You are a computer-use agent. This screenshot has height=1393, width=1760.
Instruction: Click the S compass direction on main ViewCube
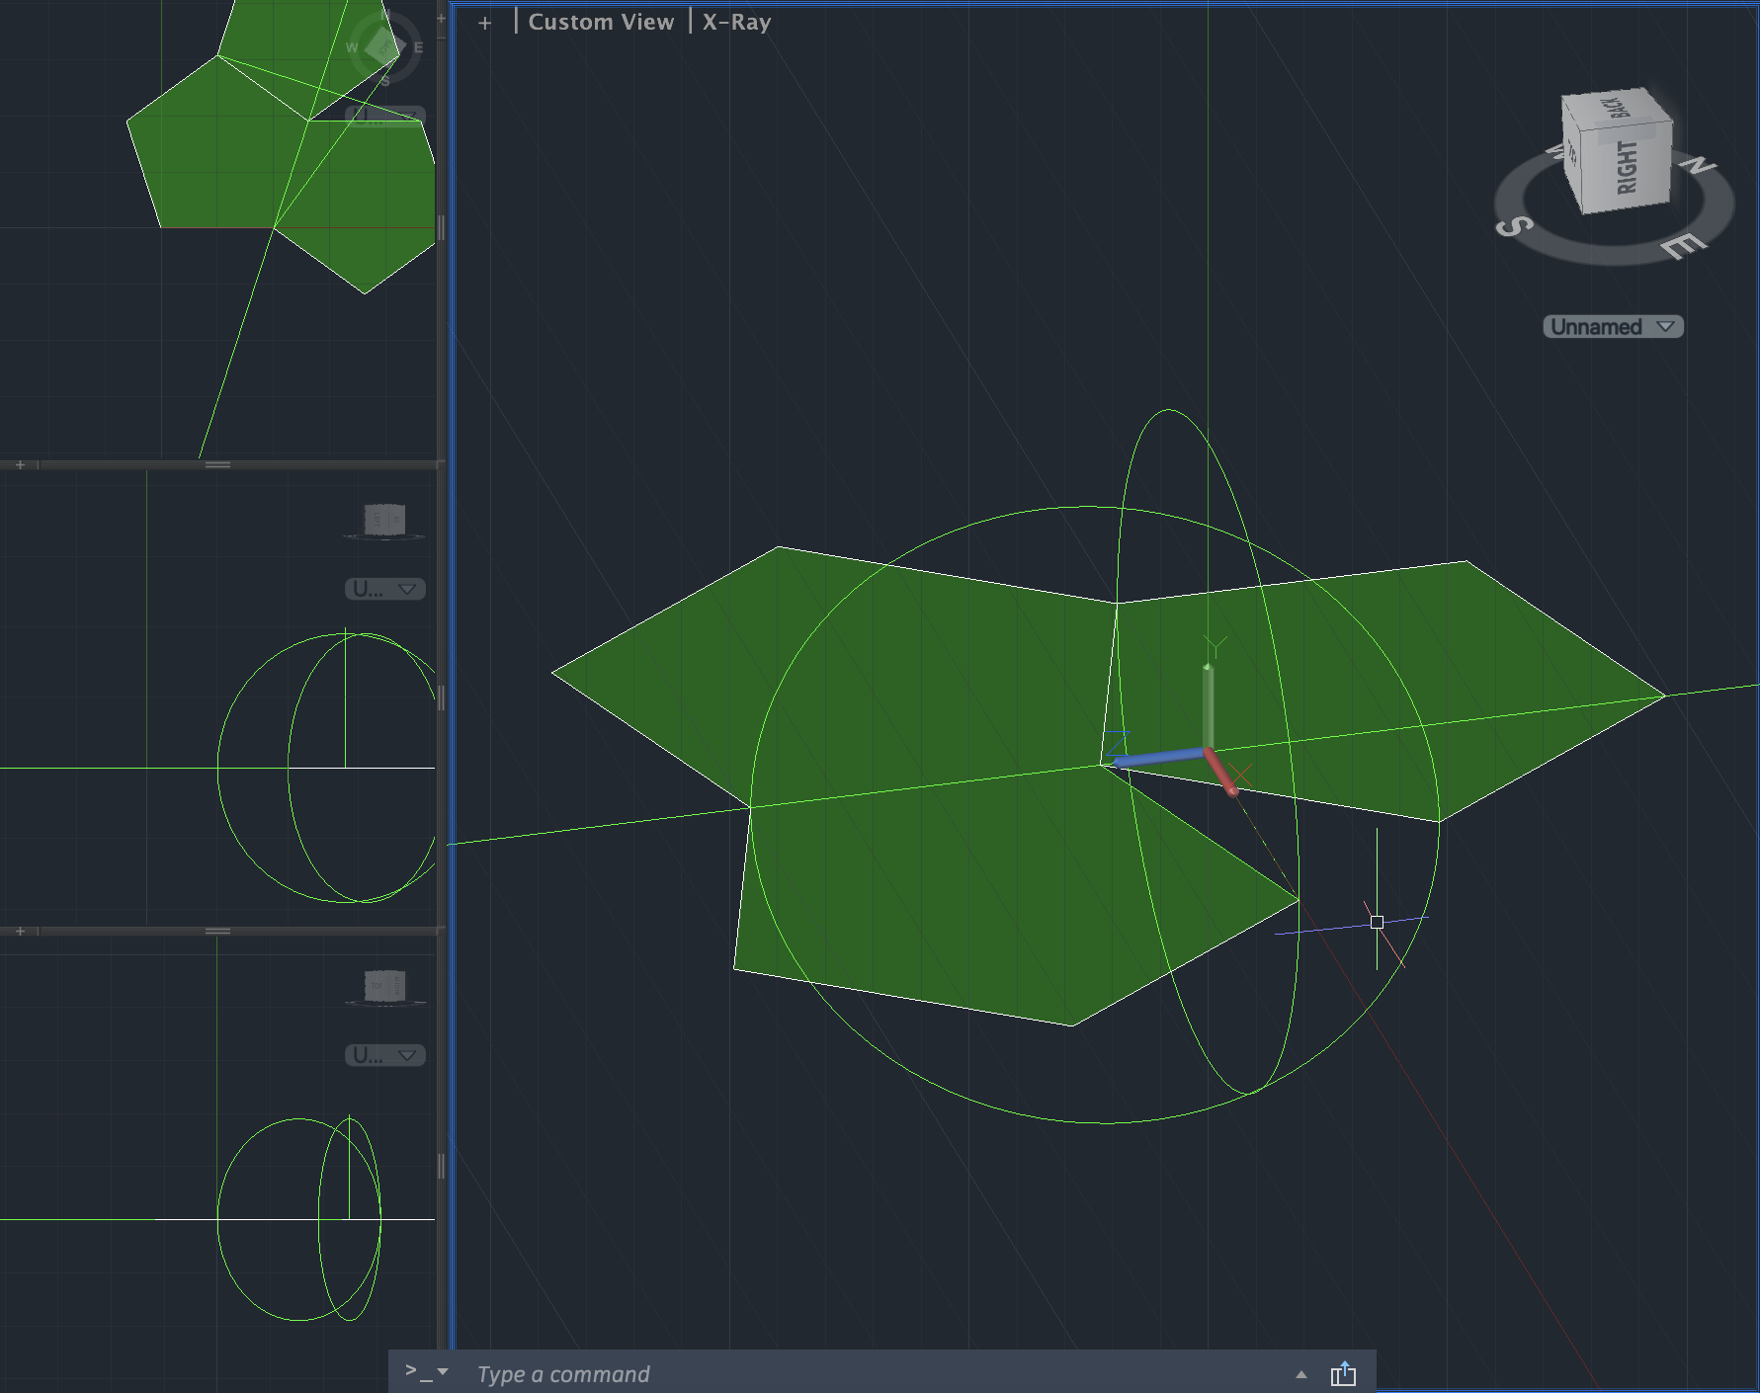(x=1513, y=226)
